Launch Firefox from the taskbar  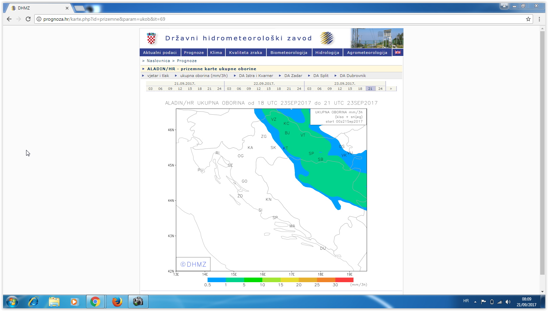117,301
